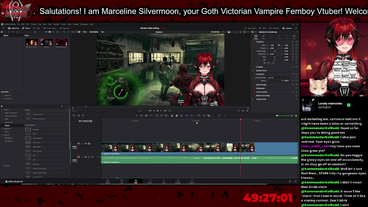This screenshot has height=207, width=368.
Task: Go to the last frame
Action: click(165, 110)
